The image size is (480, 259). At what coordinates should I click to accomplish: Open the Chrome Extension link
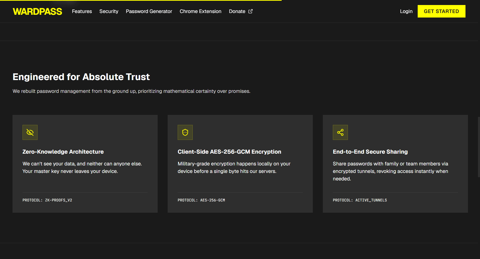(x=200, y=11)
